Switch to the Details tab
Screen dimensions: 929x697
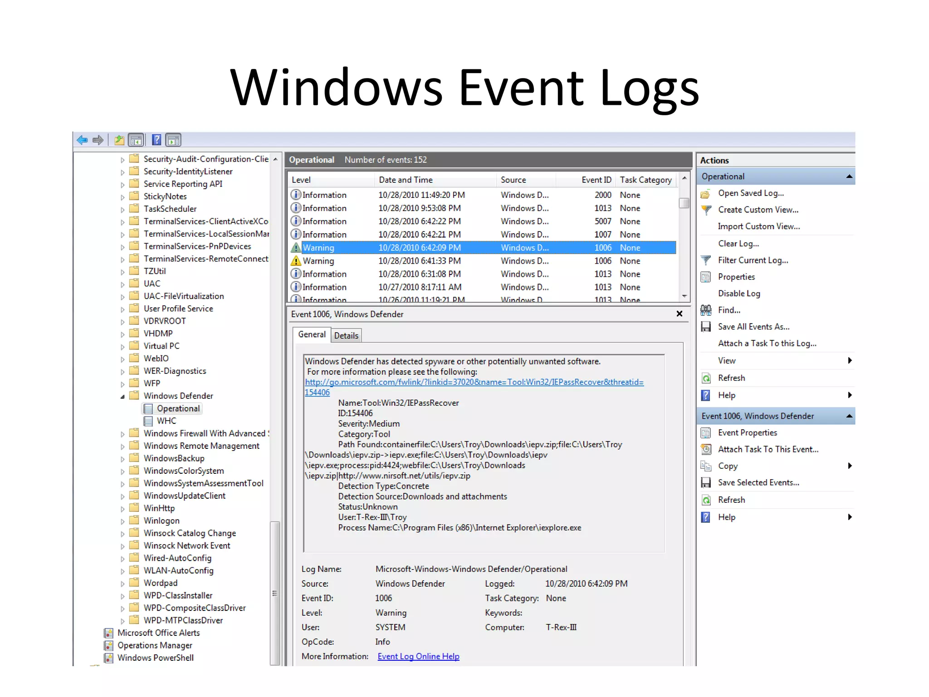pyautogui.click(x=346, y=336)
